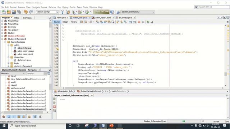Open the Refactor menu
Viewport: 230px width, 129px height.
[52, 7]
